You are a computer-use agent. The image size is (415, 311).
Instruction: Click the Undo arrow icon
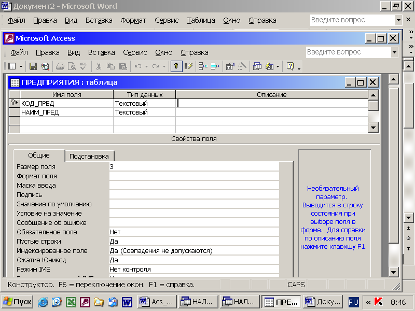tap(138, 66)
